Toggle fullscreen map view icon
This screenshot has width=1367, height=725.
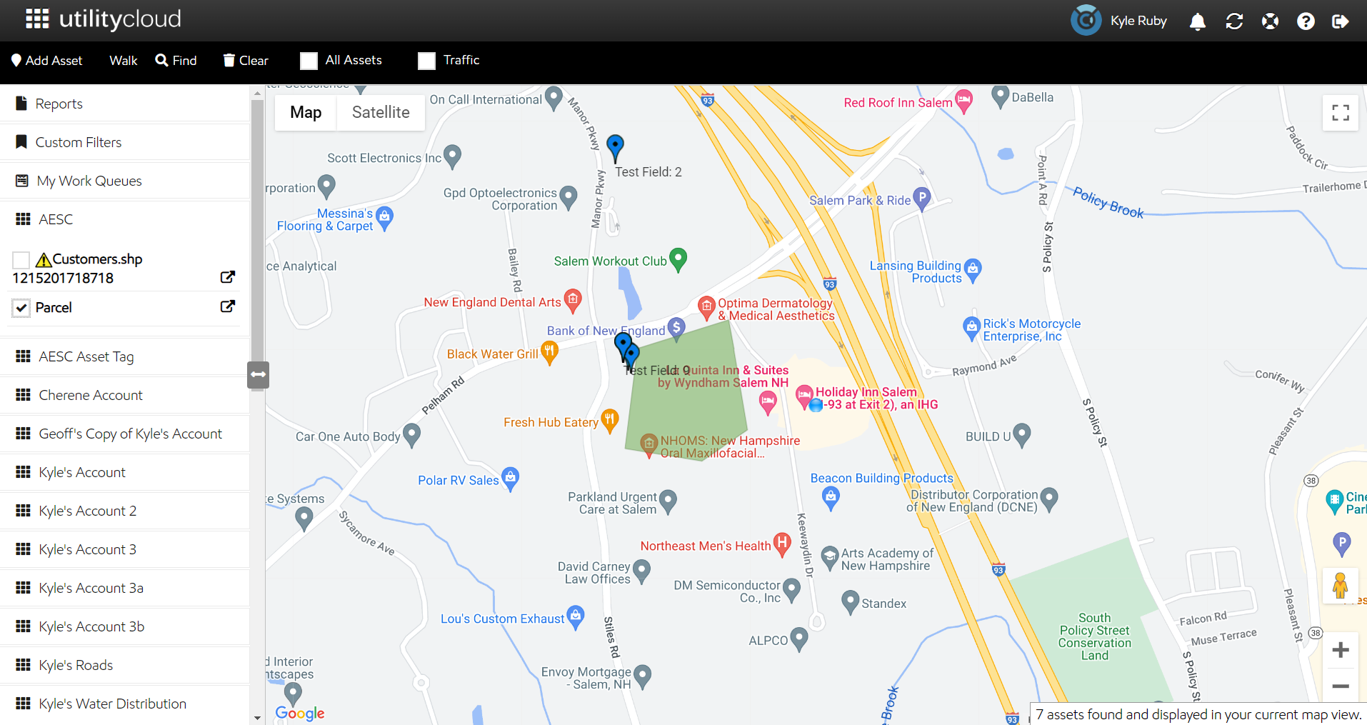tap(1340, 112)
